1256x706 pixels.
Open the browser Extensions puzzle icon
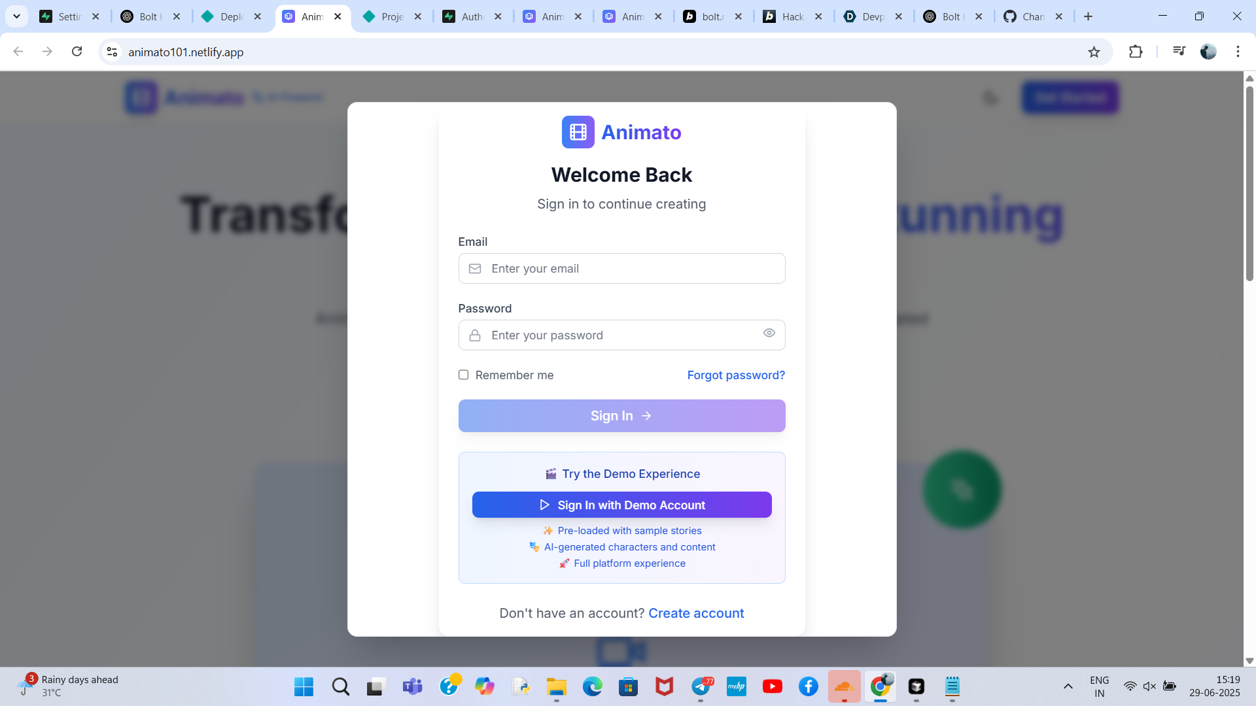click(1136, 52)
